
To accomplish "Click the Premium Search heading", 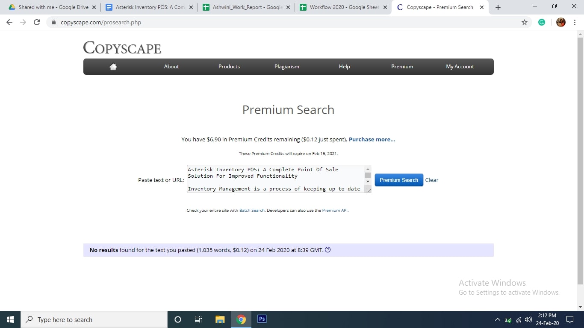I will click(x=288, y=110).
